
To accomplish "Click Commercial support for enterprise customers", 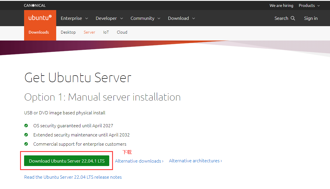I will click(80, 144).
